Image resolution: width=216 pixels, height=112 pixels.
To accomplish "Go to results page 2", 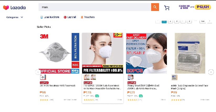I will pos(170,21).
